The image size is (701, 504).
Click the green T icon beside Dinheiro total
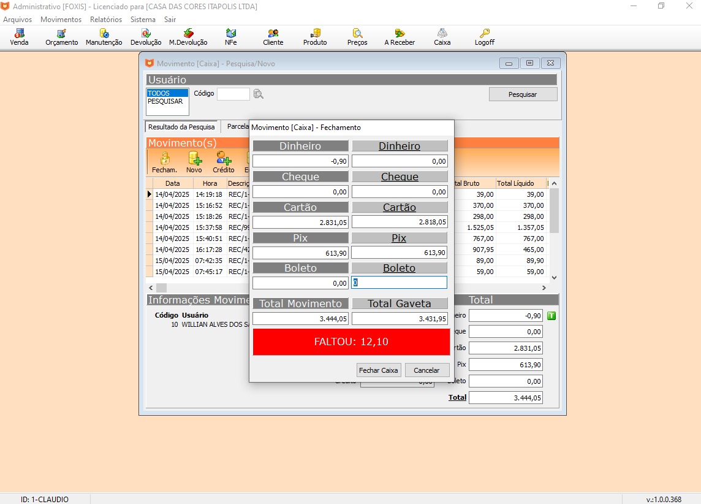[x=551, y=316]
